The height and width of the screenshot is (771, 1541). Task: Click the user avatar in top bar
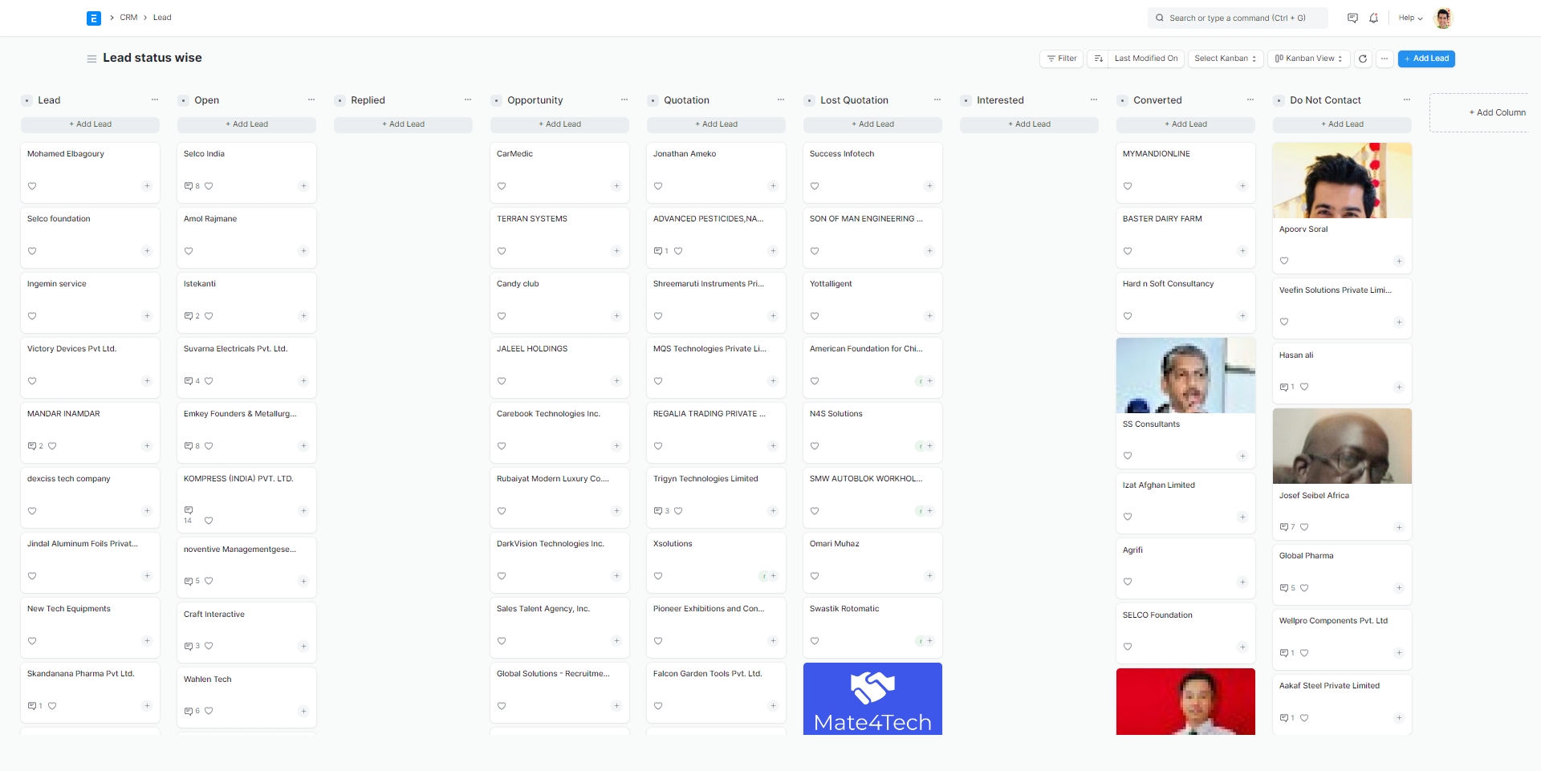click(x=1443, y=18)
